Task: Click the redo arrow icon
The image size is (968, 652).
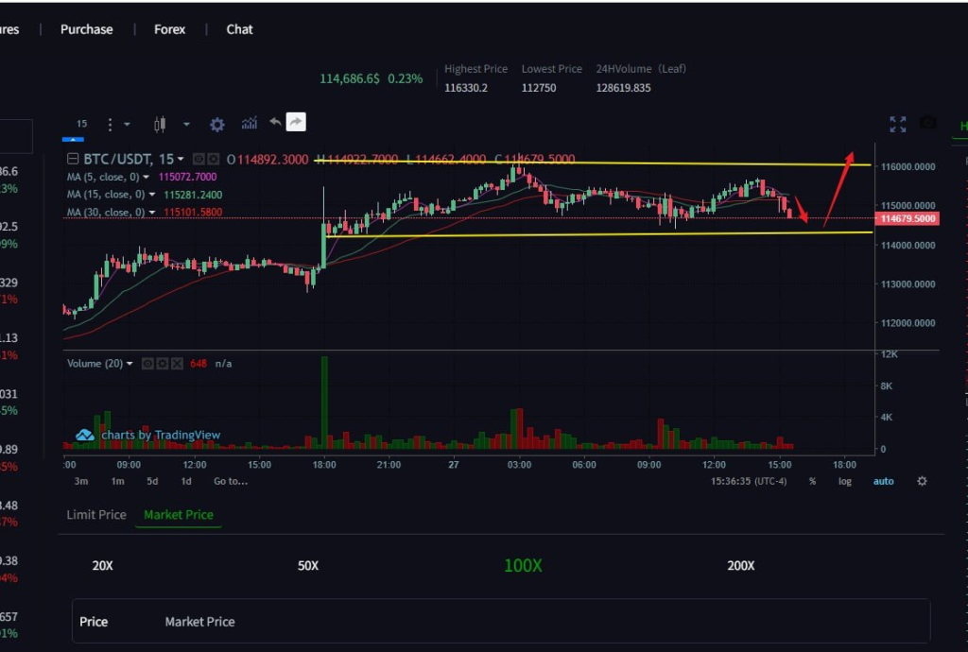Action: 296,123
